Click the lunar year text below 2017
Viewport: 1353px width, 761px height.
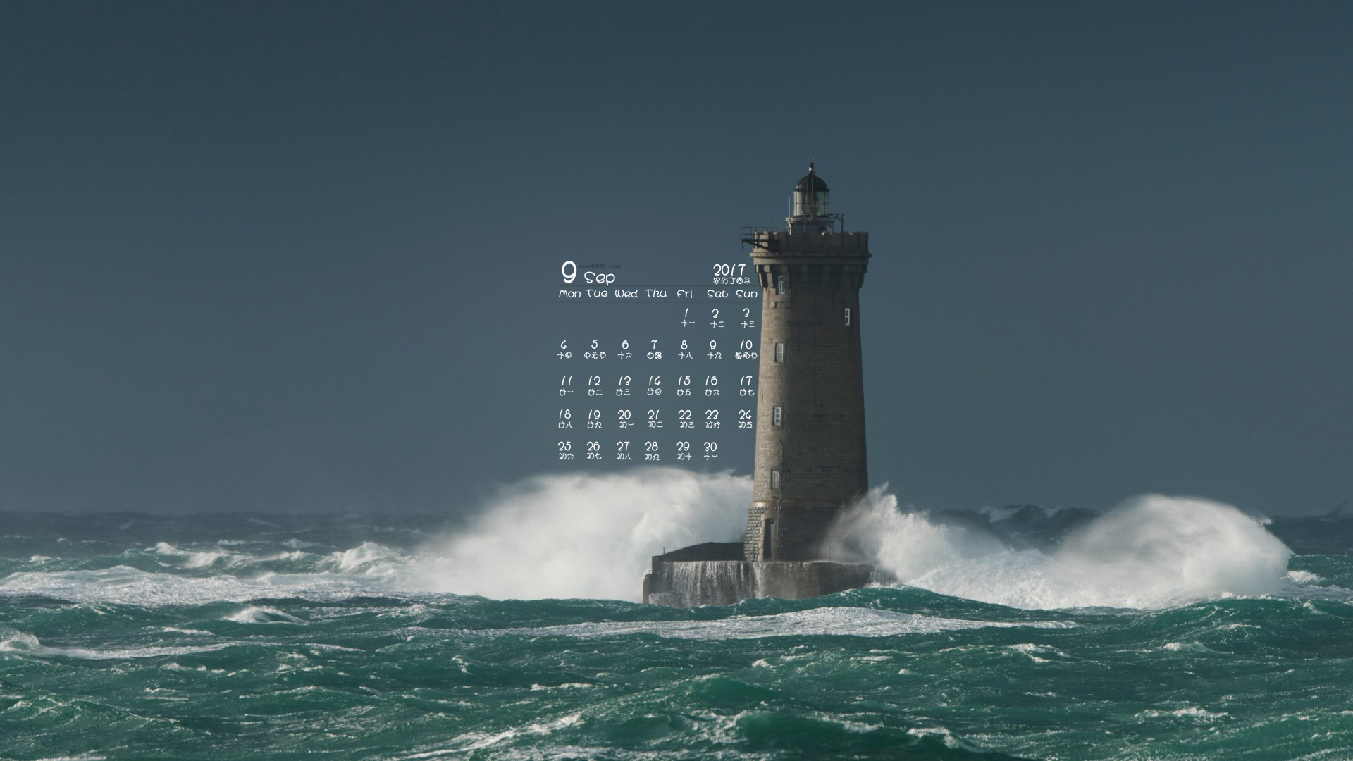click(x=731, y=280)
